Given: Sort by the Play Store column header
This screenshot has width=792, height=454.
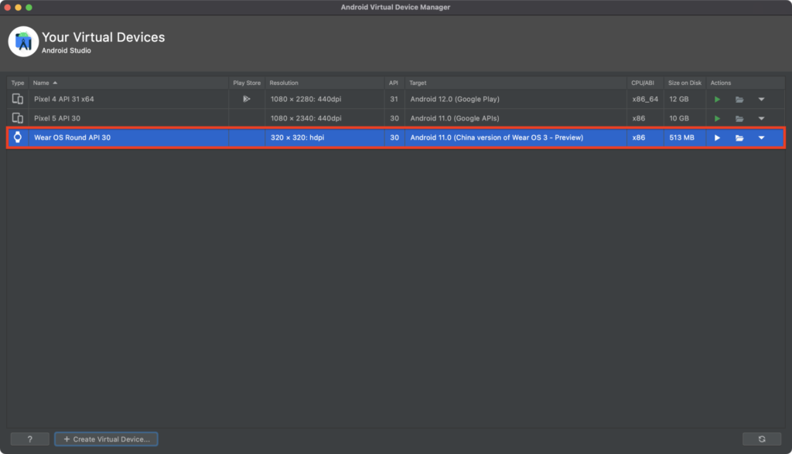Looking at the screenshot, I should [x=247, y=83].
